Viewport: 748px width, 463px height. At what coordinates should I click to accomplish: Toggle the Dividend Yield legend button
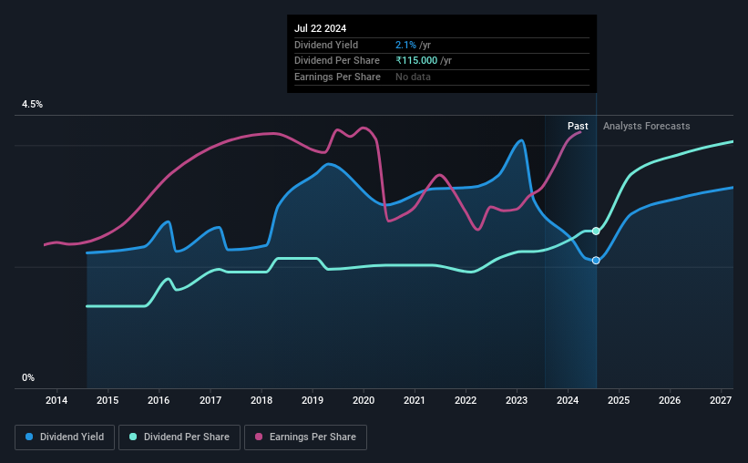coord(65,437)
